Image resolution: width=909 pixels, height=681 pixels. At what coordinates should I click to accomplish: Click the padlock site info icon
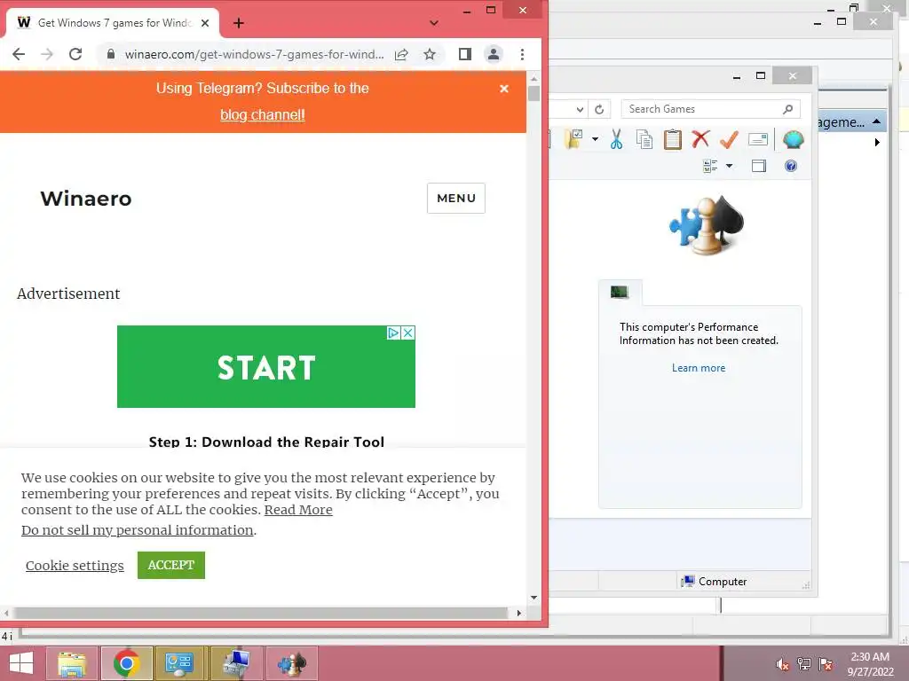coord(111,54)
